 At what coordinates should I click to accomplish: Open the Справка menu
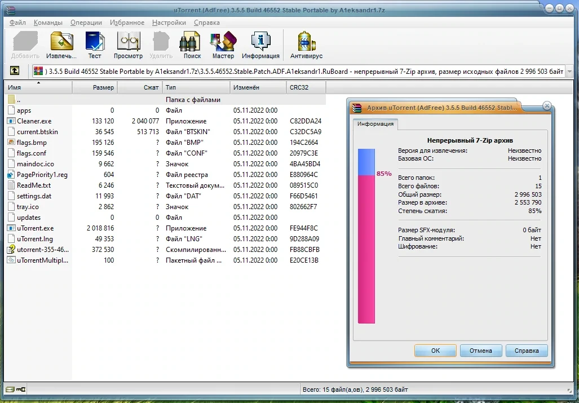pos(207,23)
